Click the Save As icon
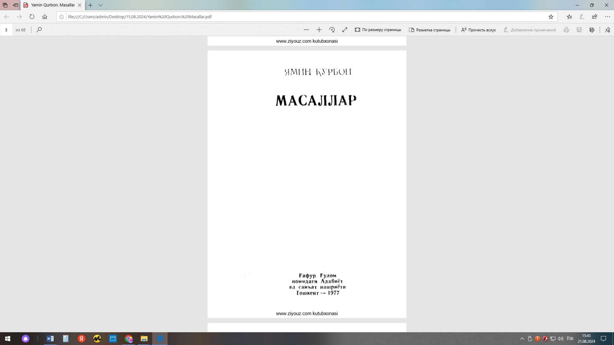This screenshot has height=345, width=614. [x=592, y=30]
